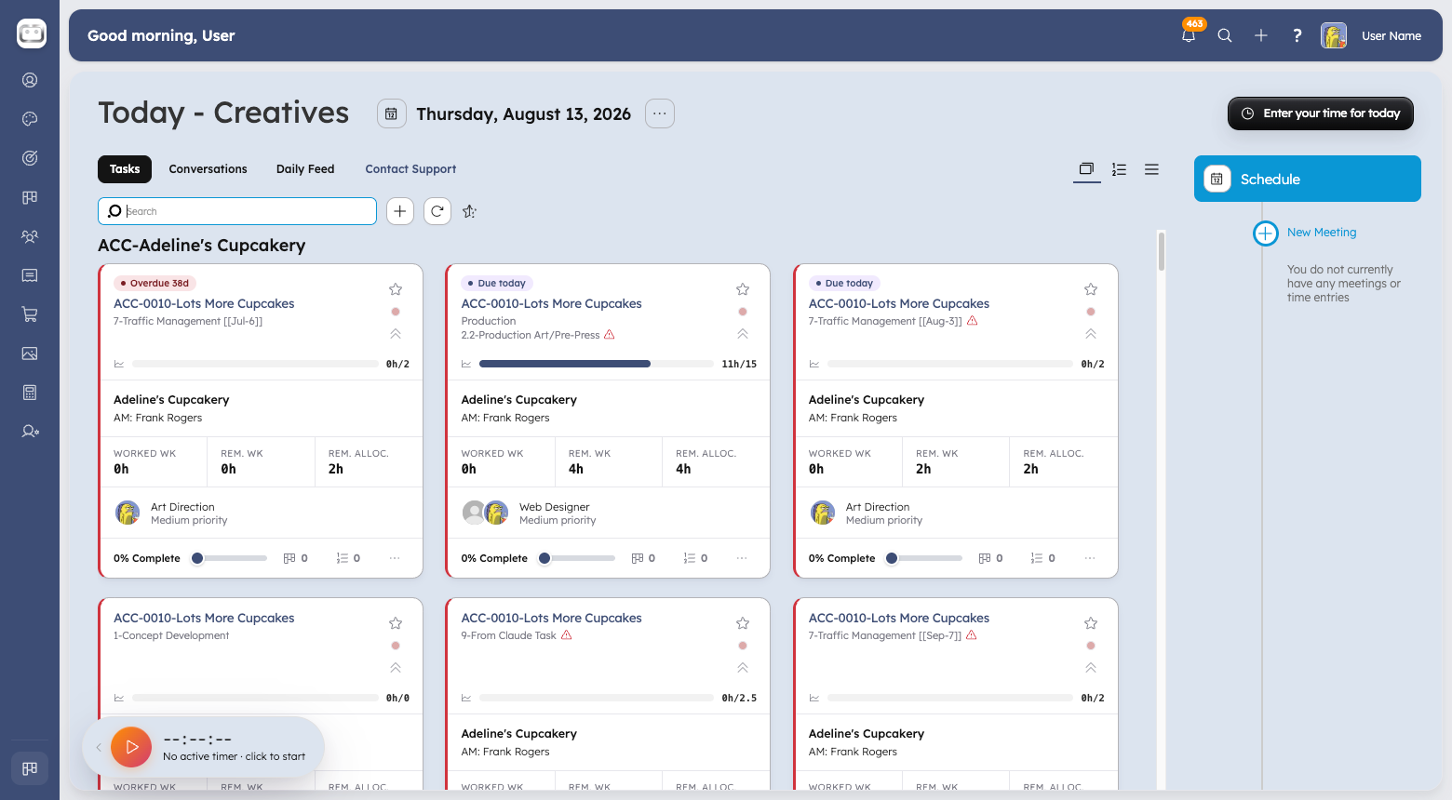This screenshot has width=1452, height=800.
Task: Toggle the red status dot on Production card
Action: click(743, 312)
